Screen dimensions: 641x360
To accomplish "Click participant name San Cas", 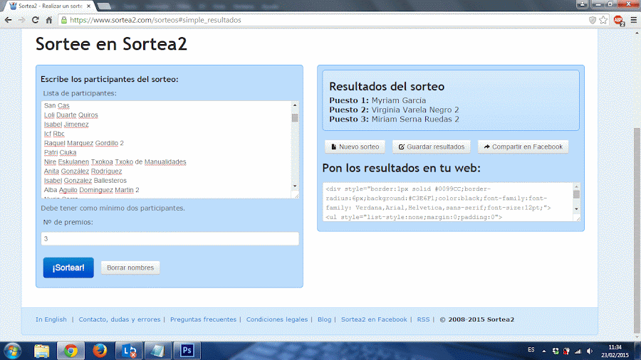I will click(x=57, y=106).
